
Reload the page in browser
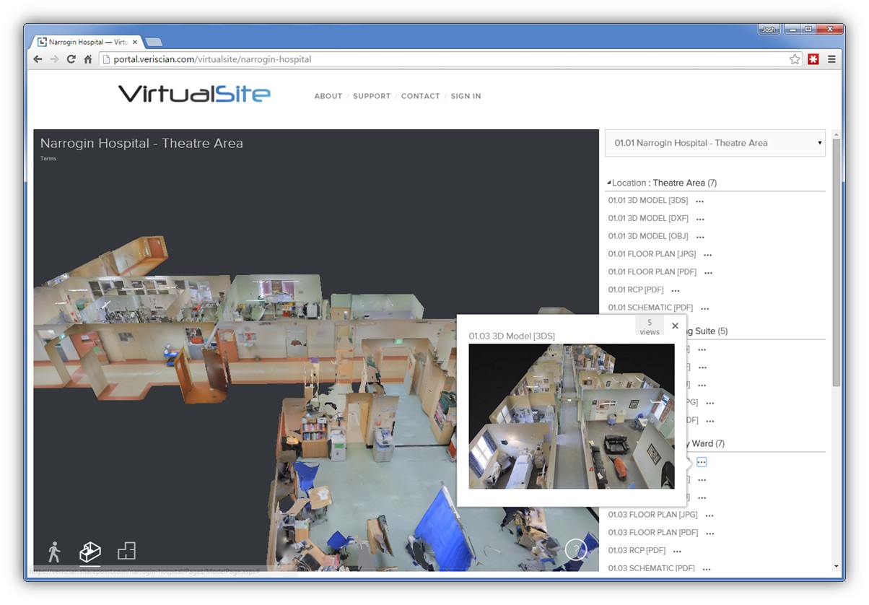tap(71, 59)
